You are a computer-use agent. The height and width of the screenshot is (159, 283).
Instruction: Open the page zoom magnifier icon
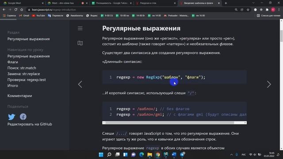(x=236, y=10)
